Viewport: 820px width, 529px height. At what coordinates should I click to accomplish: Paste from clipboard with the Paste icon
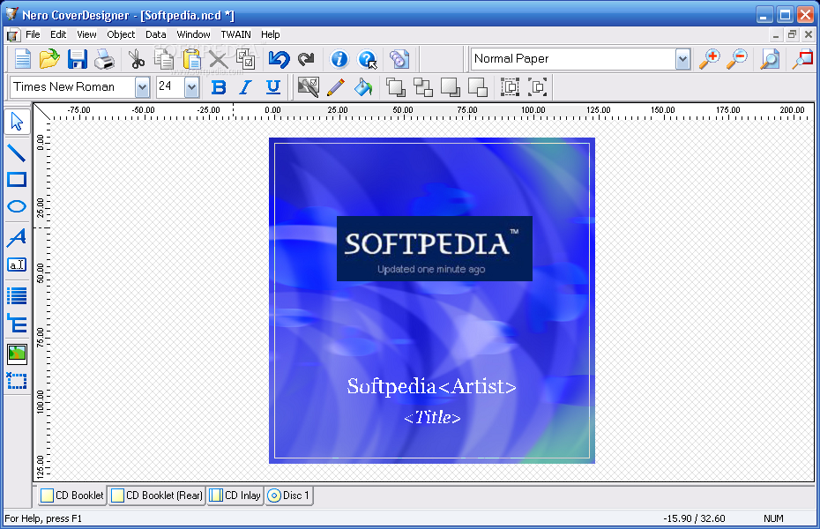(x=191, y=59)
